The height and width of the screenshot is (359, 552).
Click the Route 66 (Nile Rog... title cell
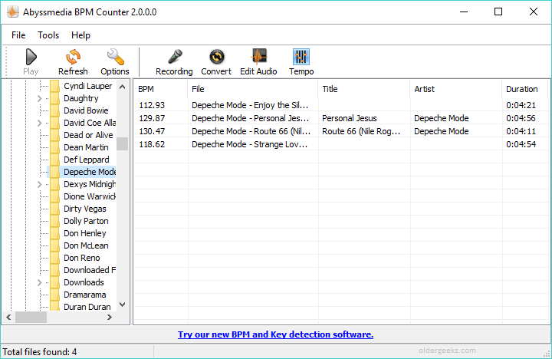coord(361,131)
